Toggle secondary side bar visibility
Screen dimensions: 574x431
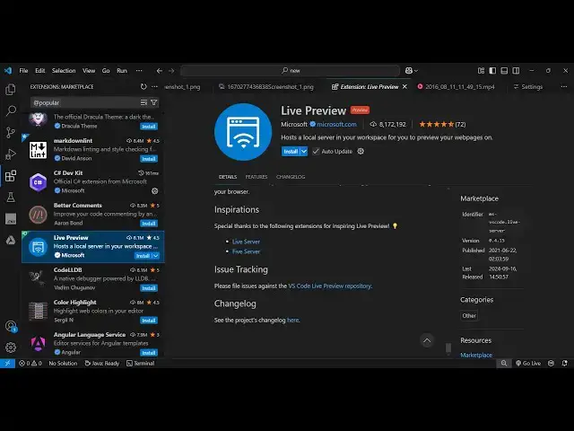coord(516,70)
